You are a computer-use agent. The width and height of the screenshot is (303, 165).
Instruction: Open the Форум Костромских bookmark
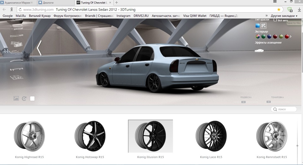coord(68,16)
